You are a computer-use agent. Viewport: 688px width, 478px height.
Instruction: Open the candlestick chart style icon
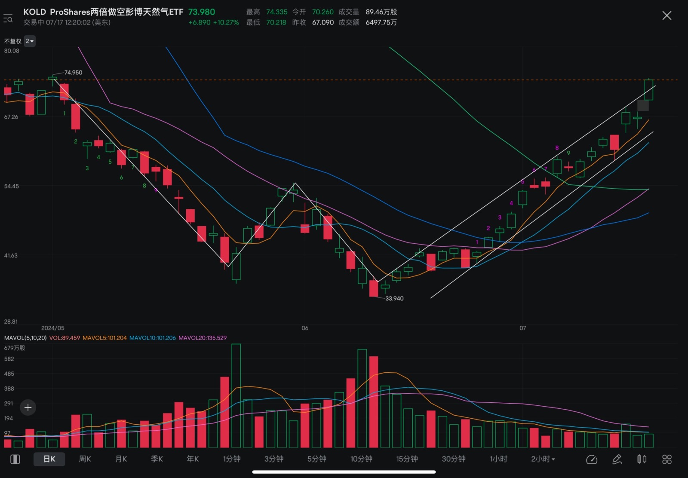pos(642,460)
